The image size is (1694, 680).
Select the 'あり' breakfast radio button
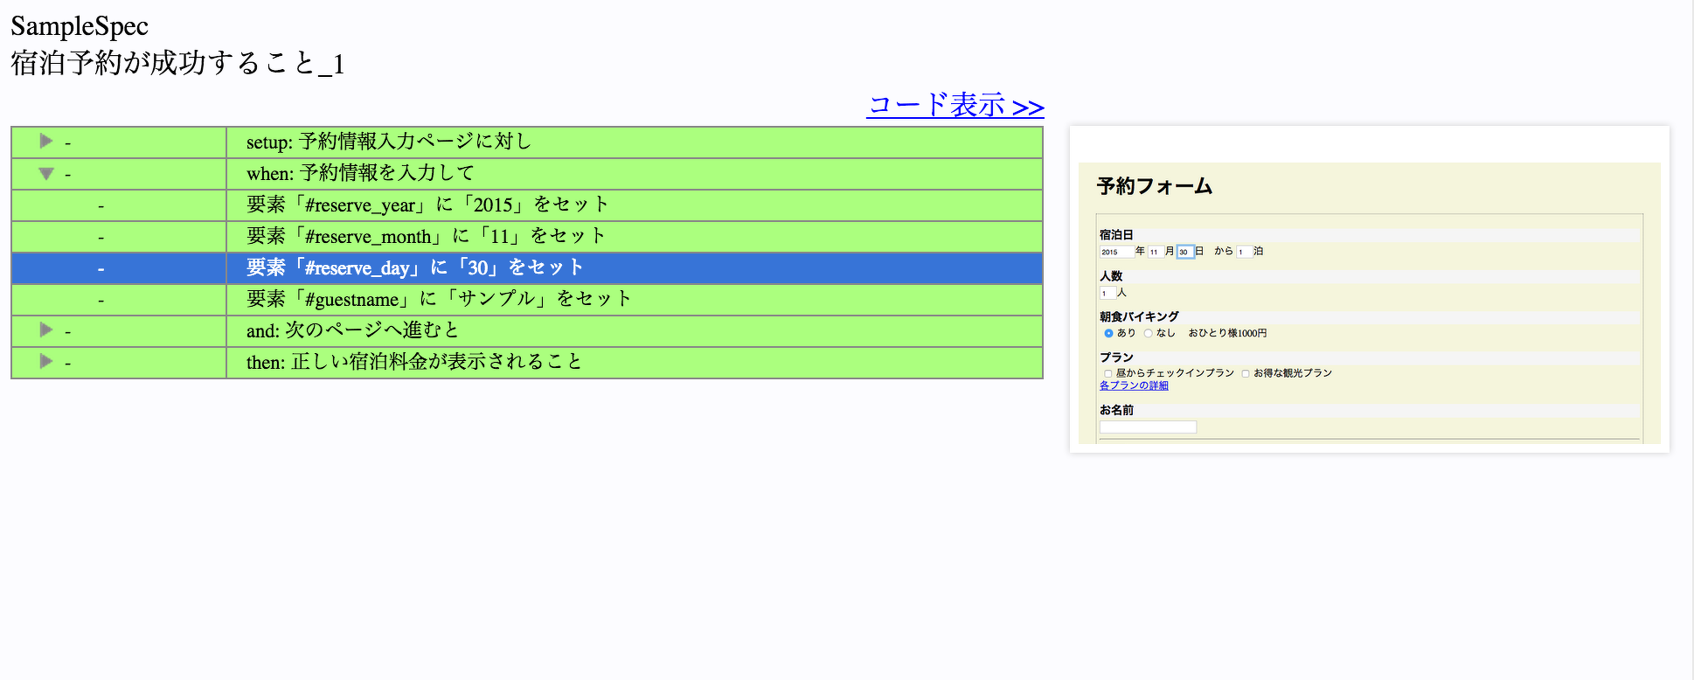tap(1108, 333)
